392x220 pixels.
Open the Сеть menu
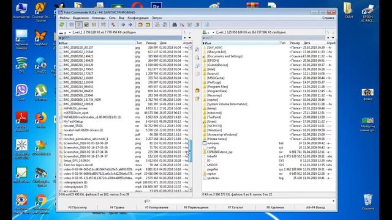click(x=112, y=18)
